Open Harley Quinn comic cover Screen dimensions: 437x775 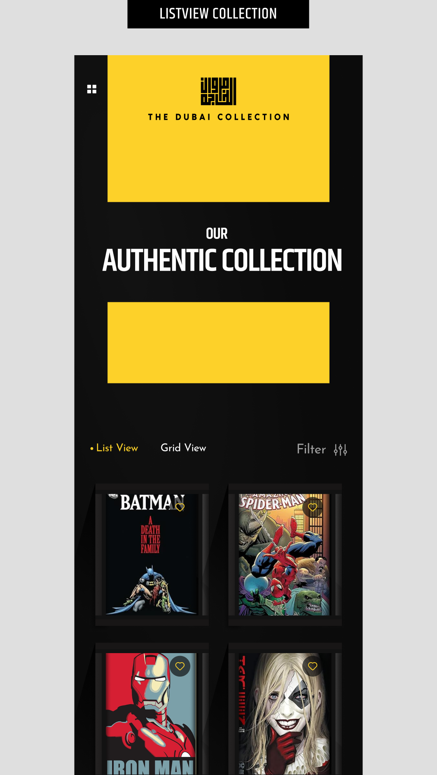pos(284,714)
